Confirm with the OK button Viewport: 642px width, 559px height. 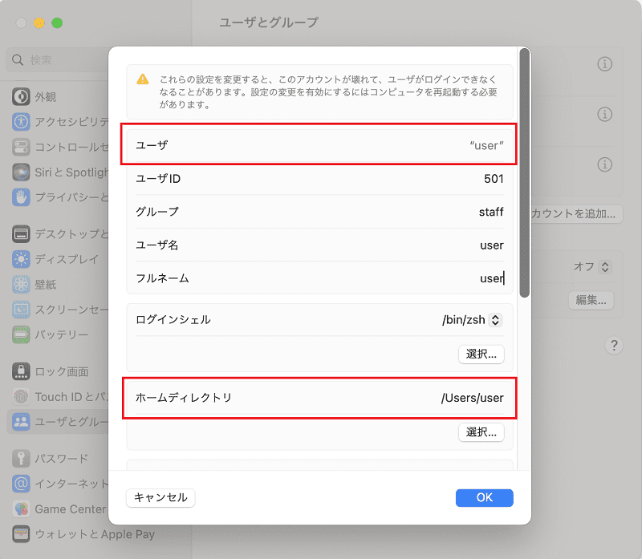[485, 497]
